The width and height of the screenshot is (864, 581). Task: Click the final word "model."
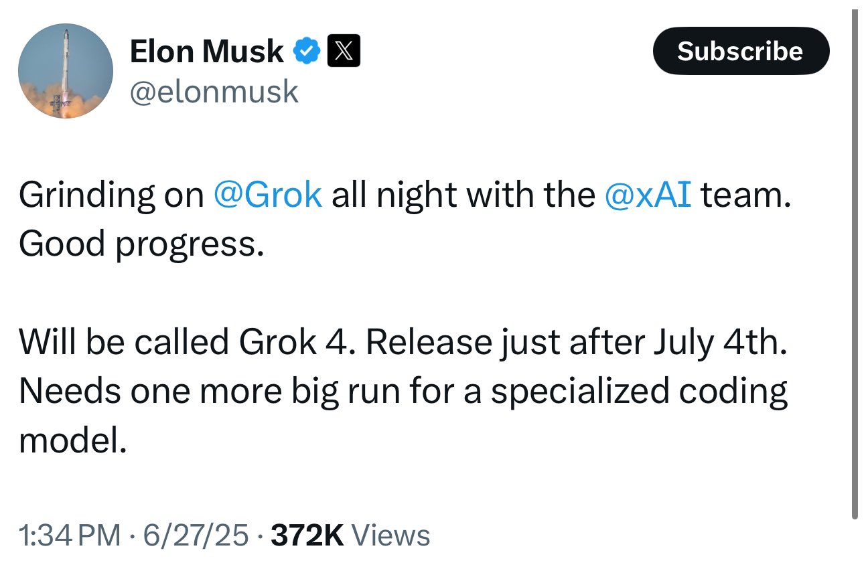[72, 439]
